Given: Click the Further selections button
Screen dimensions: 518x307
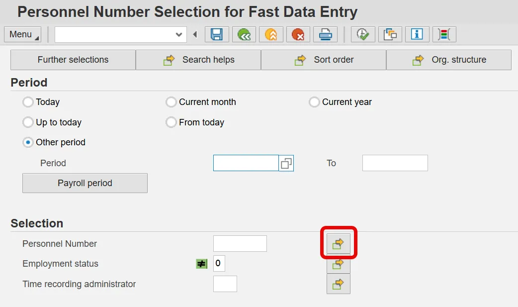Looking at the screenshot, I should (x=73, y=60).
